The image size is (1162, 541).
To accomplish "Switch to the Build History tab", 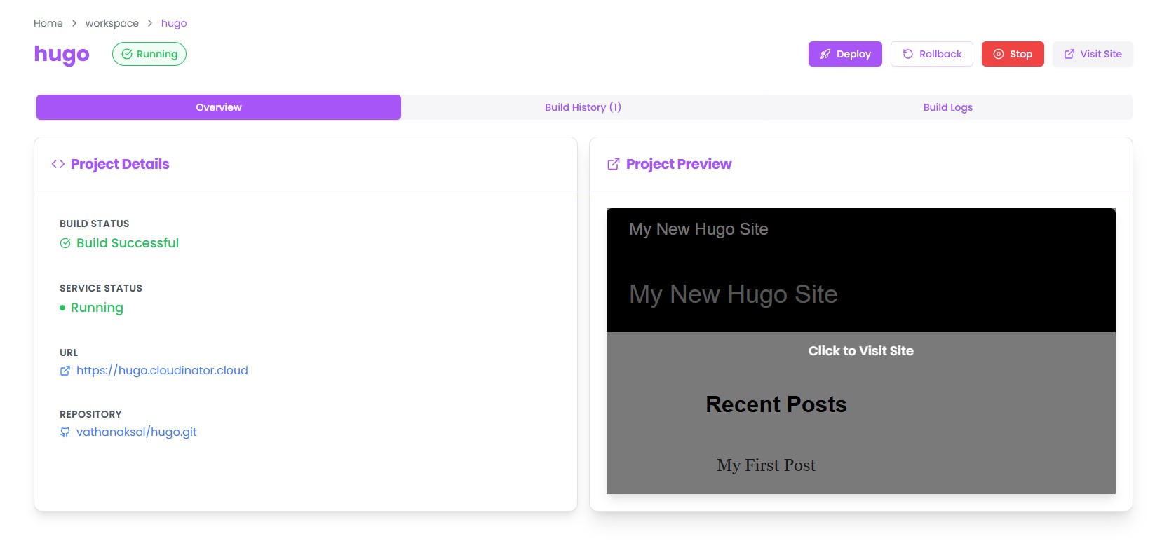I will click(583, 107).
